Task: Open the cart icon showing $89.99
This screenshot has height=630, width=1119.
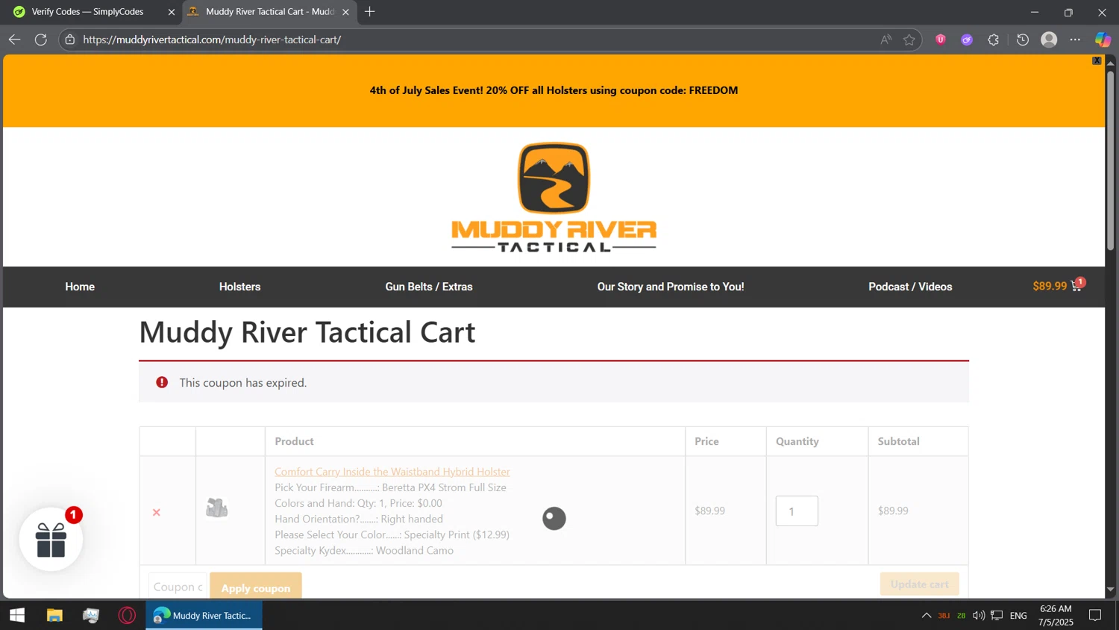Action: 1059,286
